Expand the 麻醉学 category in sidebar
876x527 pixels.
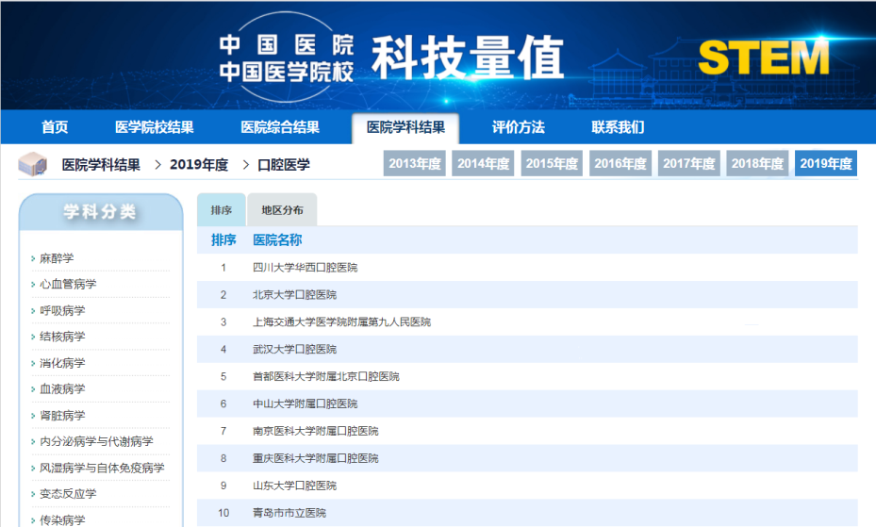point(57,258)
